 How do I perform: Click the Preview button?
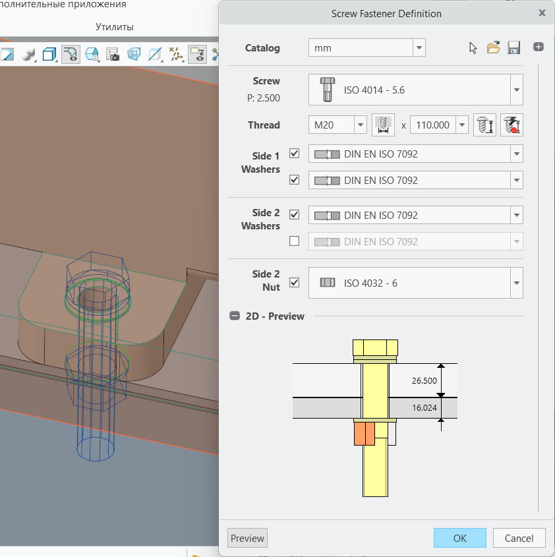point(247,538)
